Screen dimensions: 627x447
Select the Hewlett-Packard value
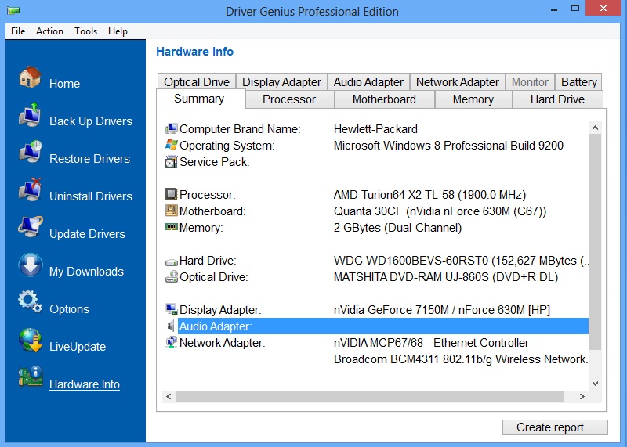[375, 128]
